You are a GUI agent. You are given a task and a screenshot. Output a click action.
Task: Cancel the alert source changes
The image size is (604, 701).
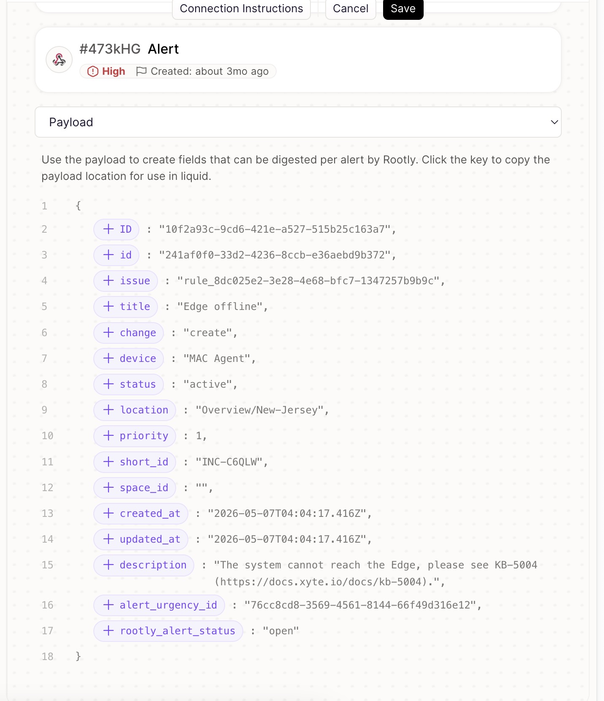click(351, 9)
